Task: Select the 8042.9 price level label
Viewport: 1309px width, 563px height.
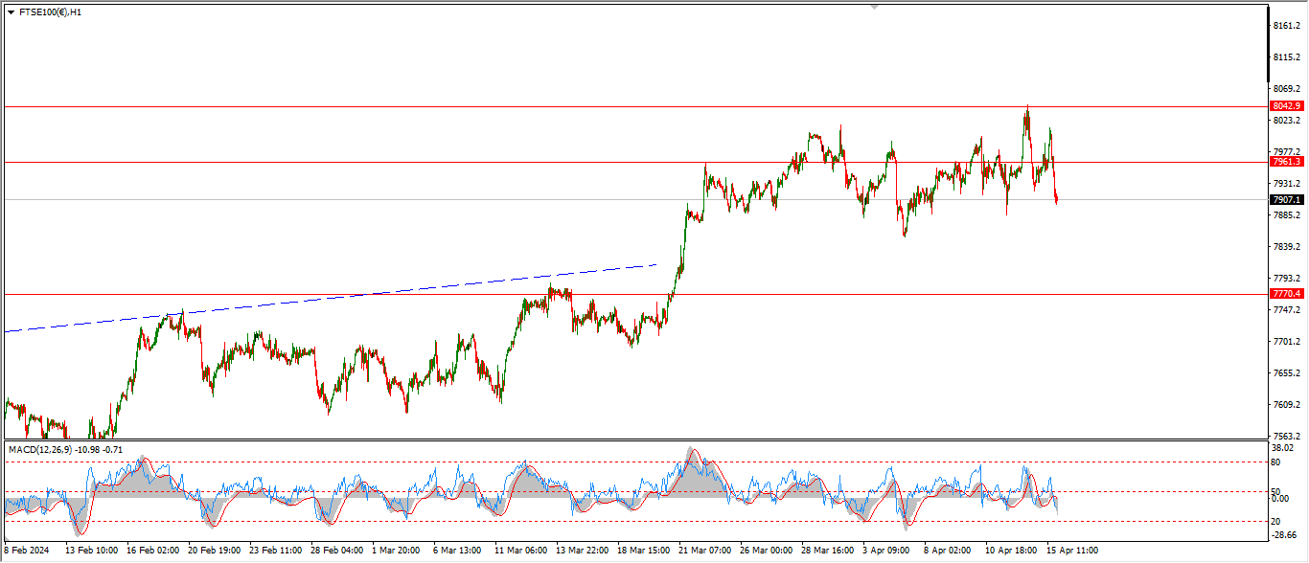Action: 1286,106
